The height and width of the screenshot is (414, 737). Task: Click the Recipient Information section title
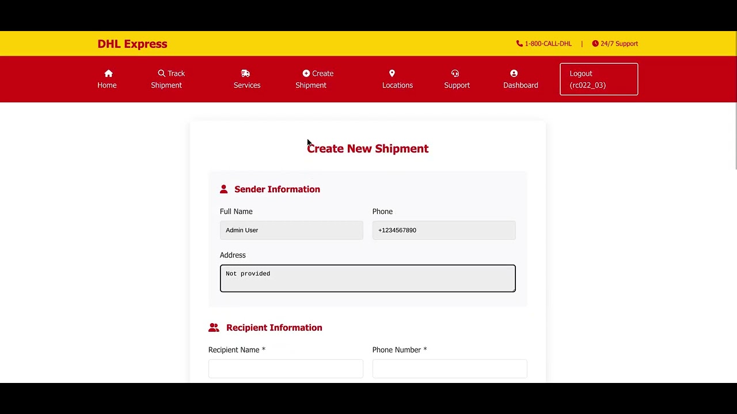pos(274,328)
